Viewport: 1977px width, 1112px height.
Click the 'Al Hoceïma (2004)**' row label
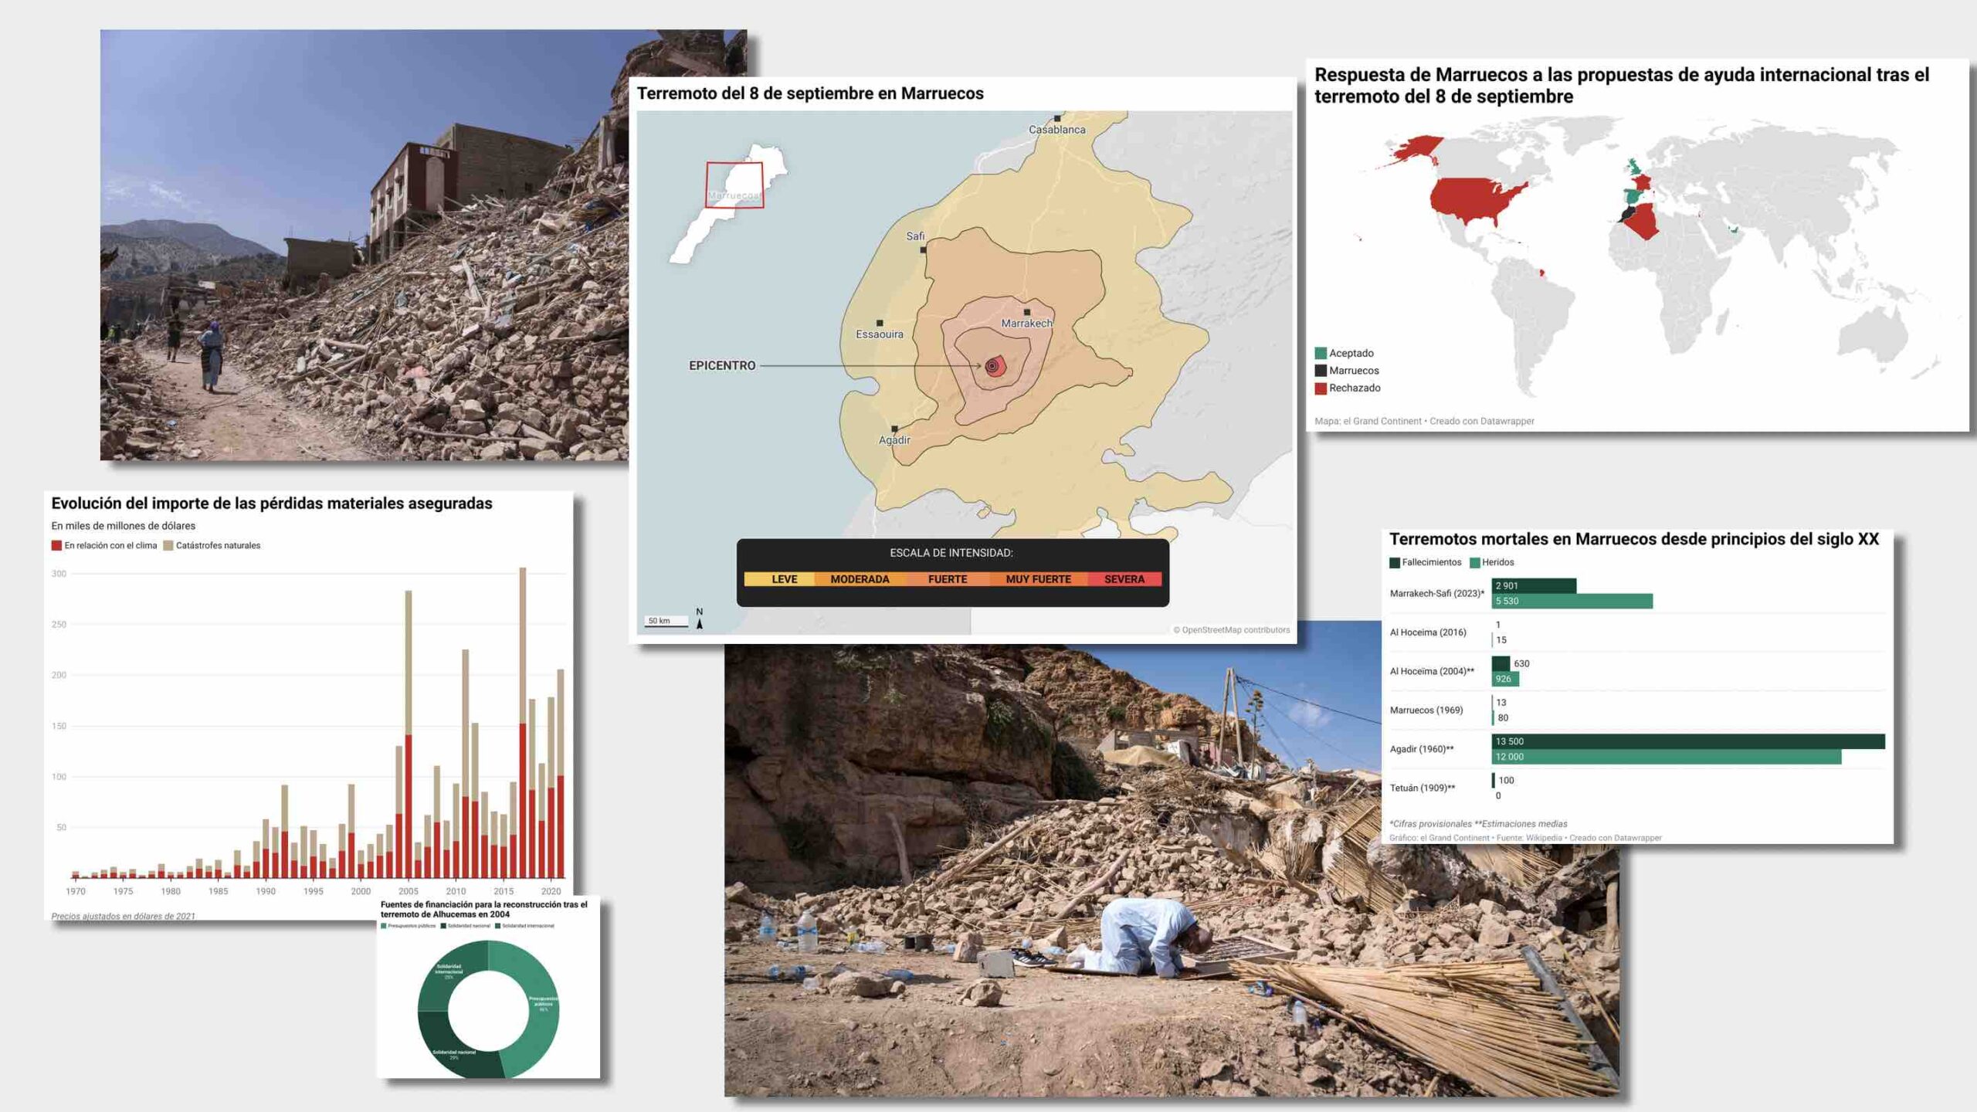point(1432,671)
